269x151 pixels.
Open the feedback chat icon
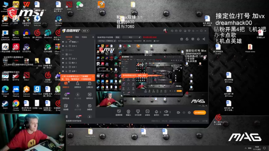click(x=180, y=31)
